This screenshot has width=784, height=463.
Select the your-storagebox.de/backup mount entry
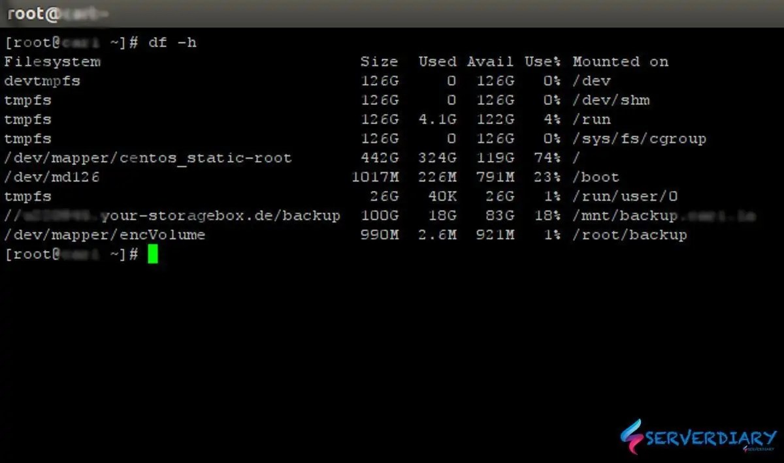(x=173, y=215)
